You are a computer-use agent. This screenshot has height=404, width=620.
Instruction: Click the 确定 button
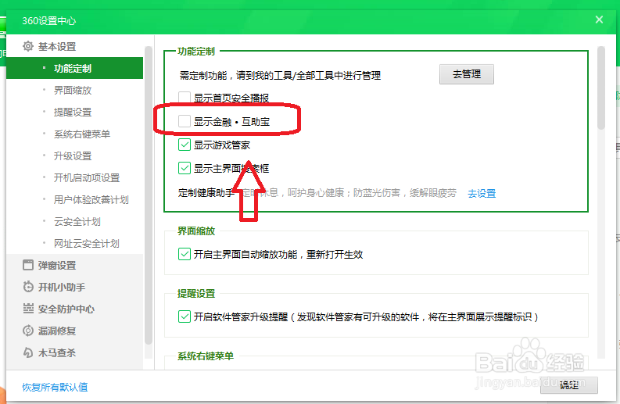coord(569,384)
